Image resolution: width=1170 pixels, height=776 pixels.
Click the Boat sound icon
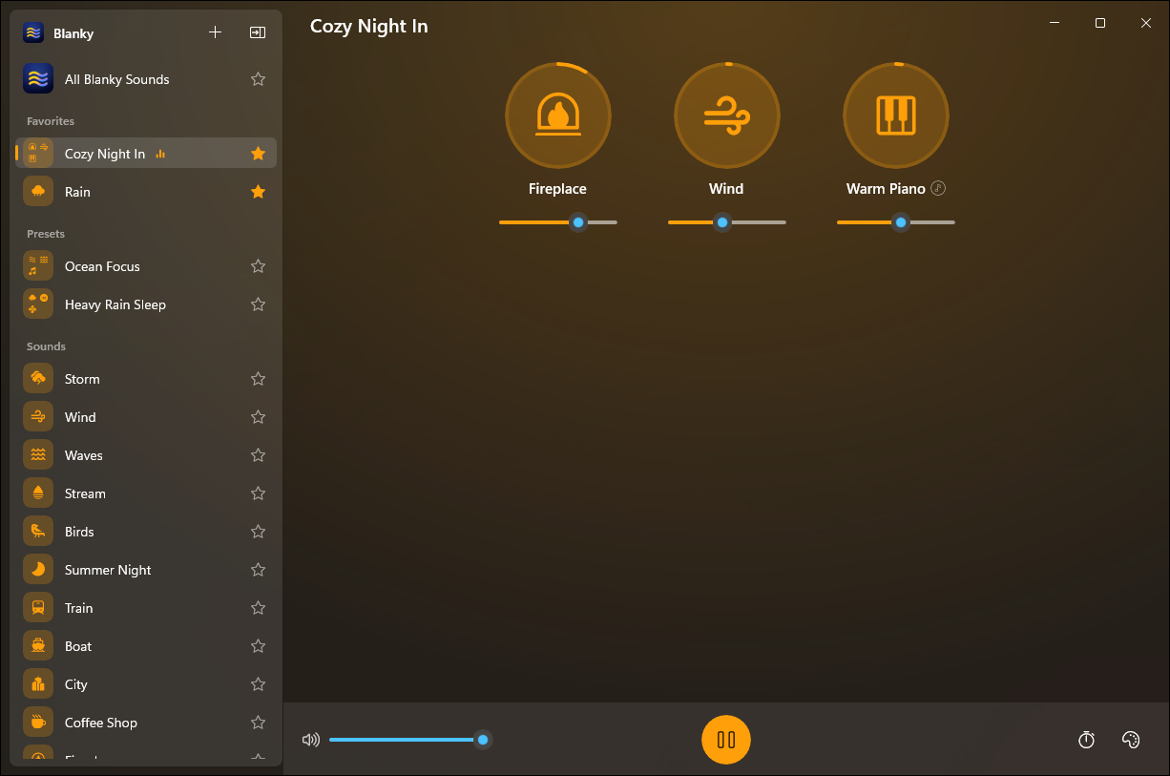pyautogui.click(x=38, y=646)
